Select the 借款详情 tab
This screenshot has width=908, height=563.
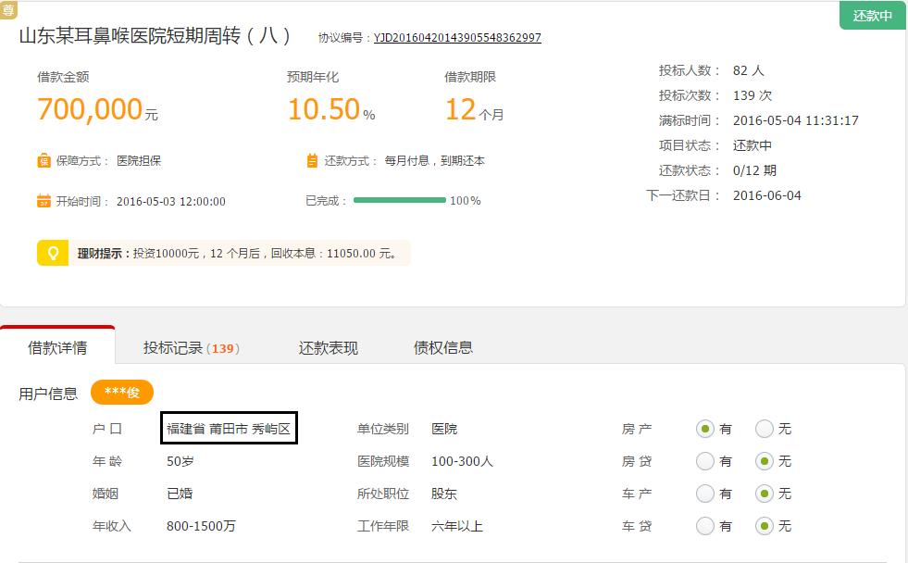(x=58, y=347)
